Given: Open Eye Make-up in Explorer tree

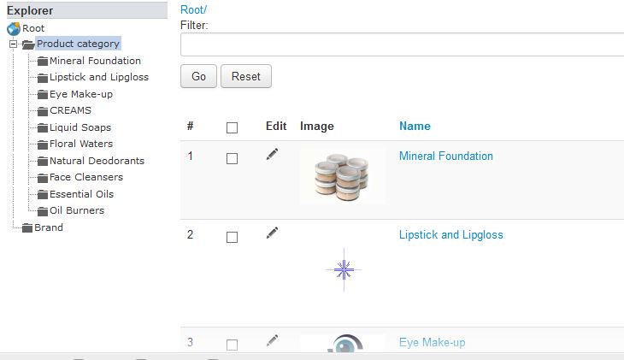Looking at the screenshot, I should (81, 94).
